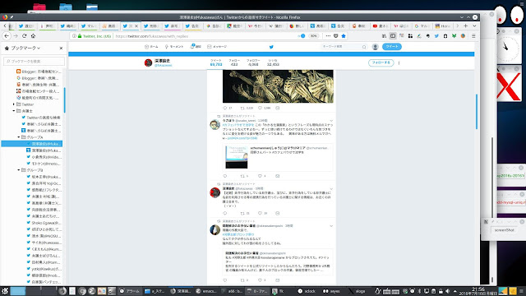Expand the うさぼう tweet options chevron
Viewport: 526px width, 296px height.
tap(331, 121)
